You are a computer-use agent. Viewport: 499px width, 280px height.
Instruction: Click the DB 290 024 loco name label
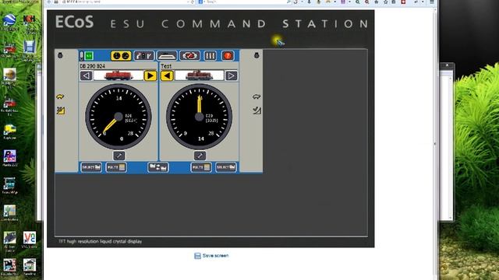coord(92,66)
